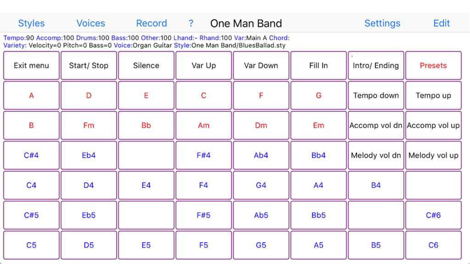Switch to a lower variation with Var Down

tap(261, 65)
